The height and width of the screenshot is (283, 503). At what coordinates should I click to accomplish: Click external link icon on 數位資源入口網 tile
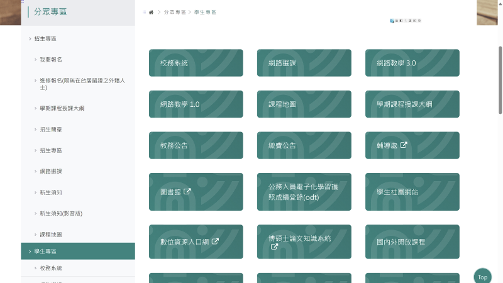(x=215, y=241)
